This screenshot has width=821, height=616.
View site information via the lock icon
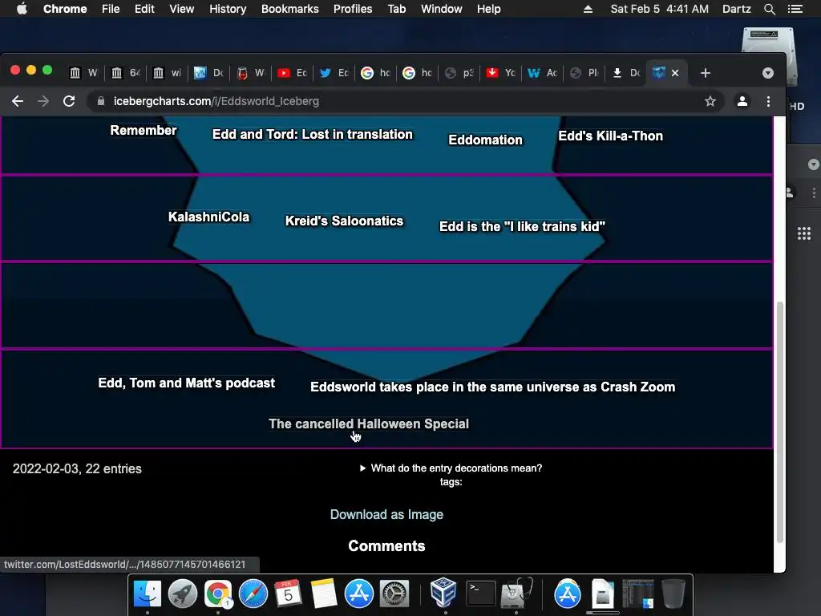coord(101,101)
